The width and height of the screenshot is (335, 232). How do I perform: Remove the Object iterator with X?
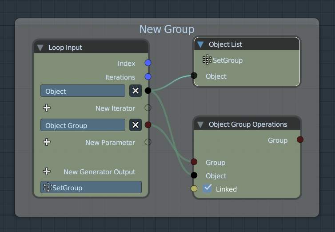[136, 91]
